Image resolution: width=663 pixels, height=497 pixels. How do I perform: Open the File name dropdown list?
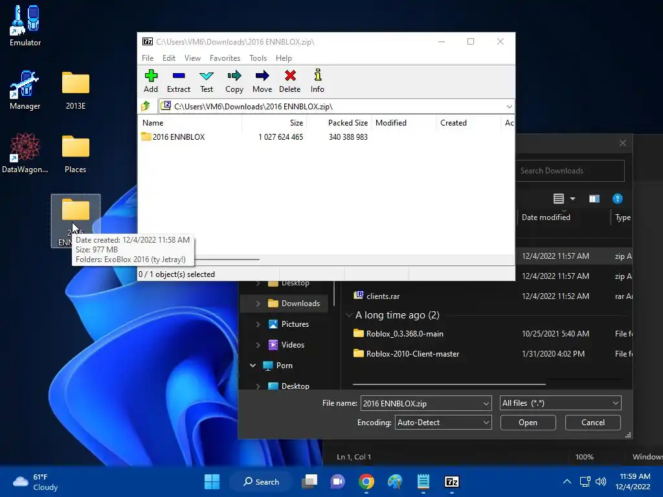coord(486,404)
